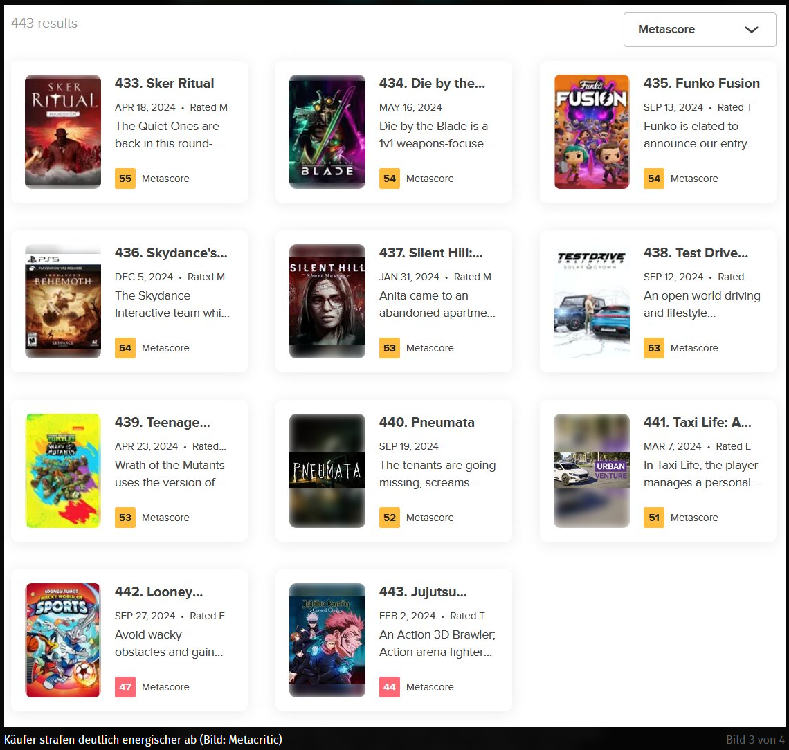This screenshot has width=789, height=750.
Task: Click the red 44 Metascore badge
Action: 390,687
